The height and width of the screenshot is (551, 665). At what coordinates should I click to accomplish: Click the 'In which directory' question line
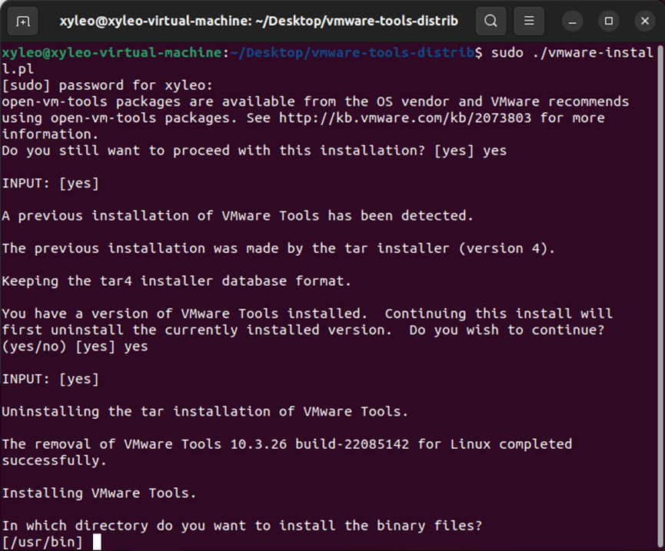[x=242, y=526]
